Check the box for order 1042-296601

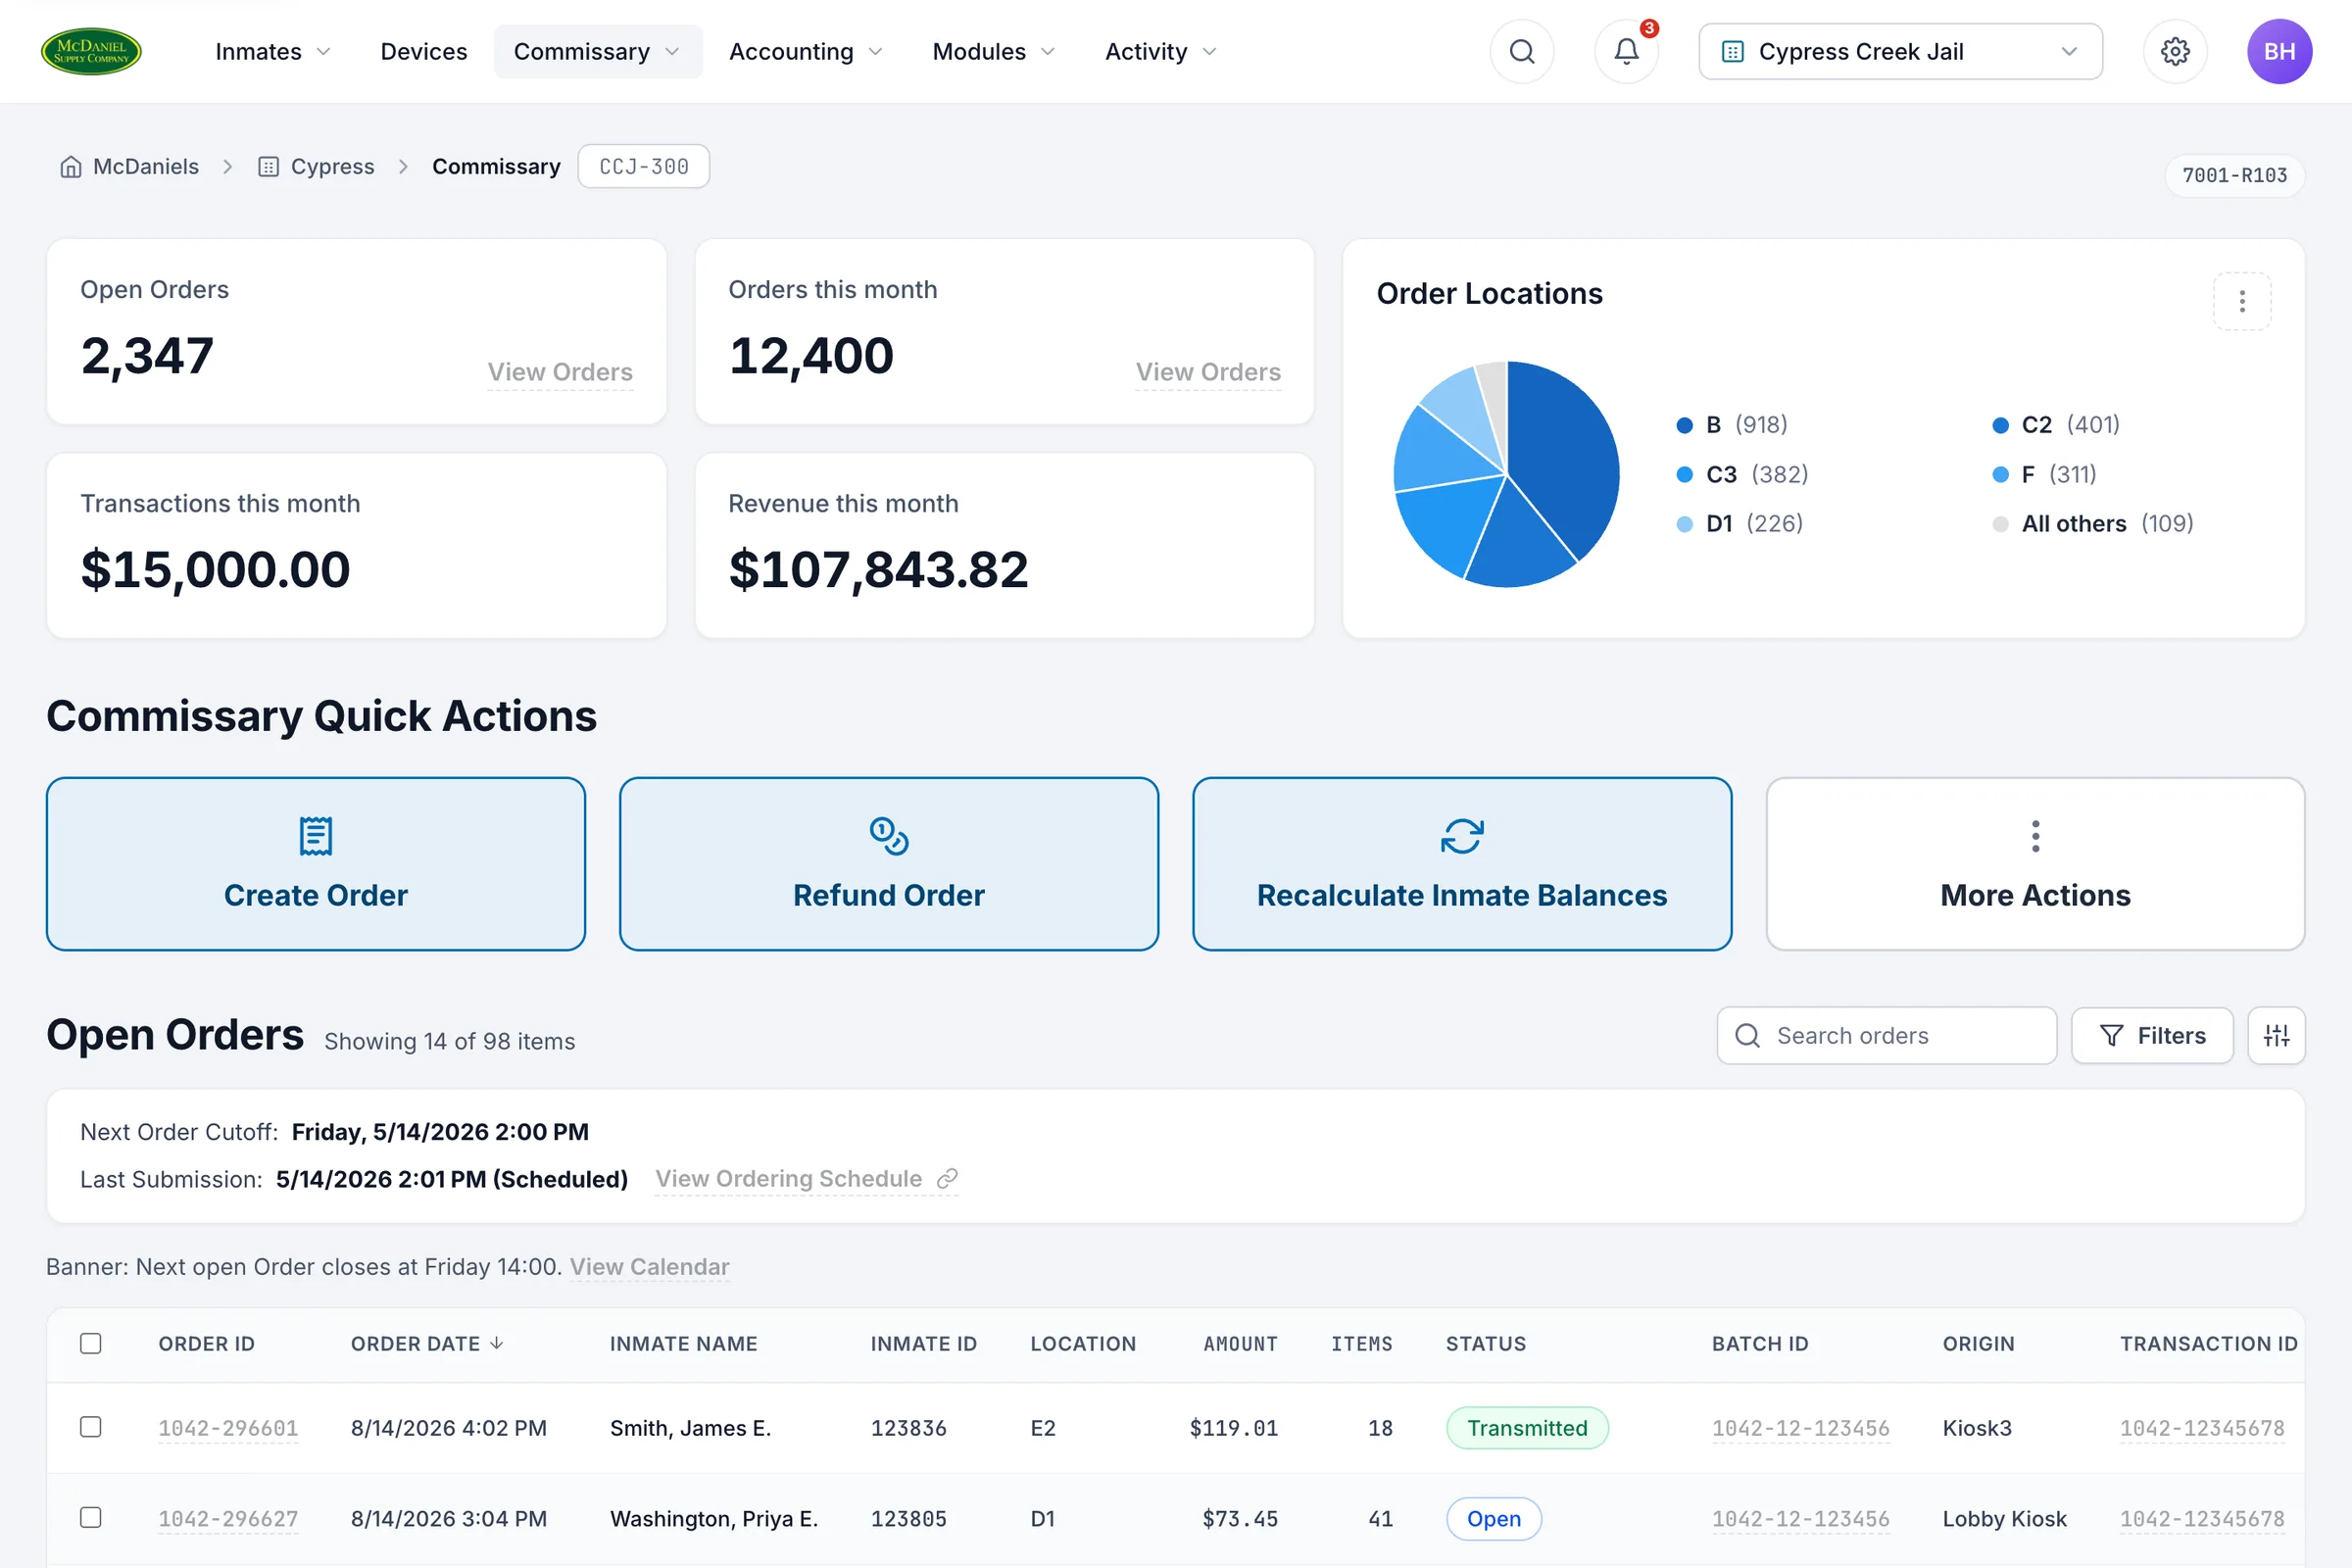(x=91, y=1427)
